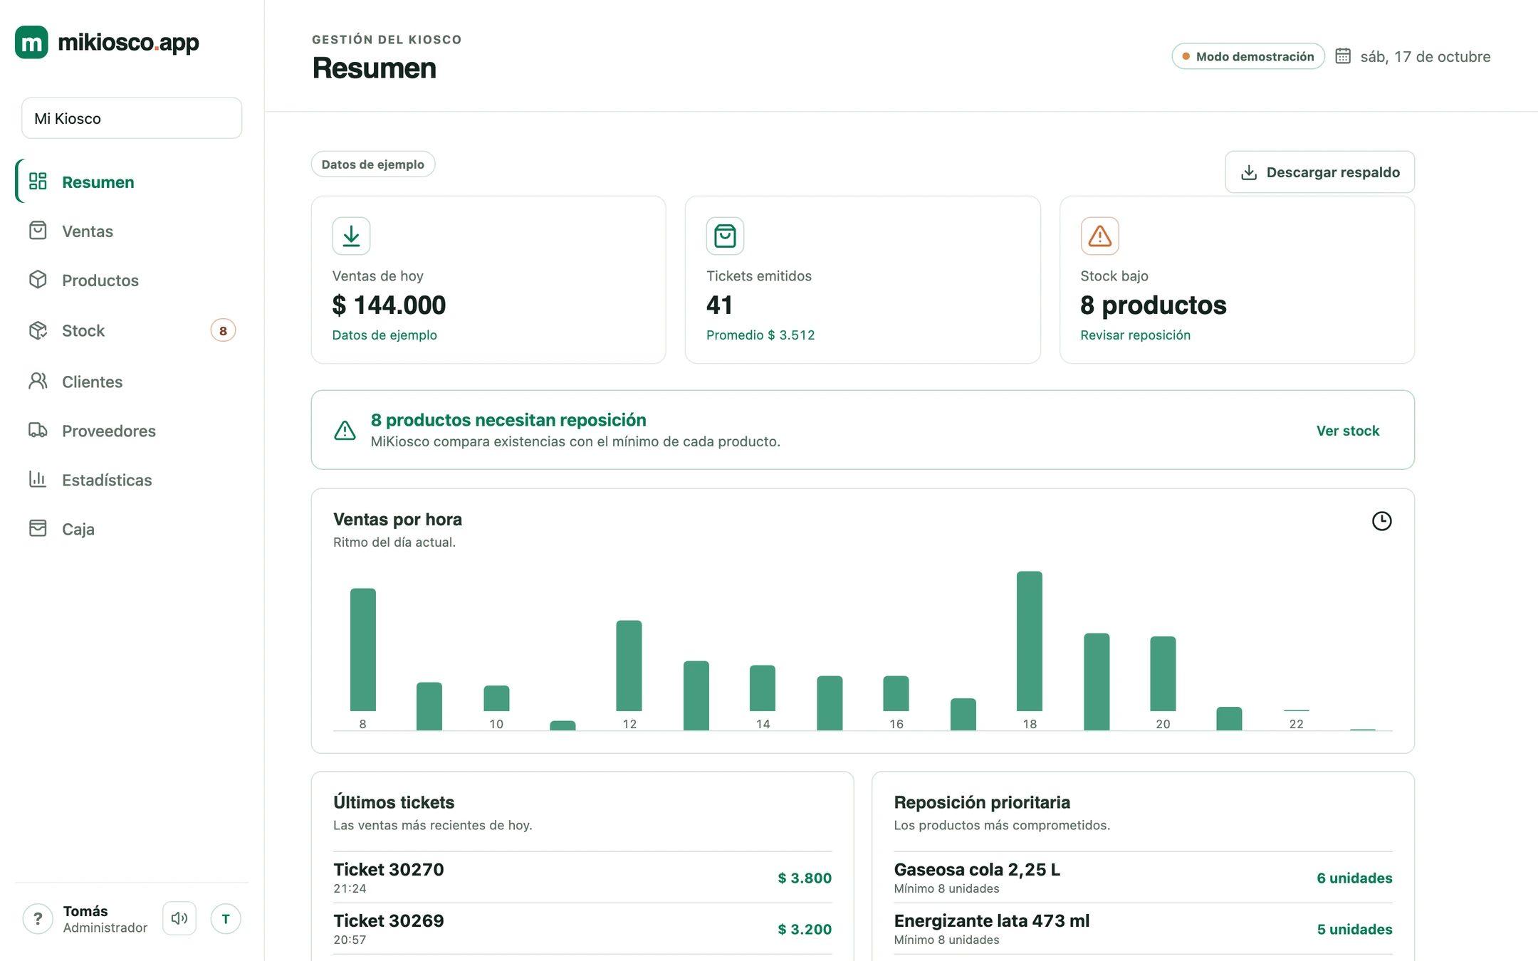Click the orange dot in Modo demostración pill
Viewport: 1538px width, 961px height.
click(1186, 56)
